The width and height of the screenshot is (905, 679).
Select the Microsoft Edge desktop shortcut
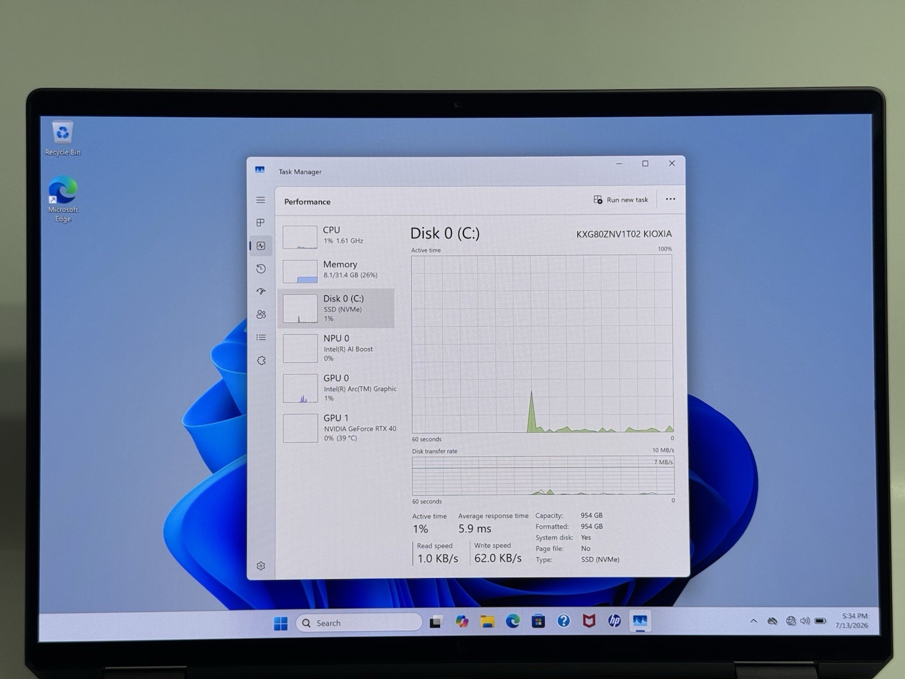point(63,200)
